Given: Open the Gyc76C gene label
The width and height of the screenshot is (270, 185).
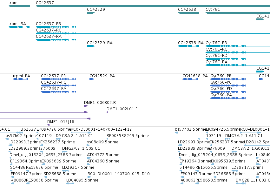Looking at the screenshot, I should point(213,9).
